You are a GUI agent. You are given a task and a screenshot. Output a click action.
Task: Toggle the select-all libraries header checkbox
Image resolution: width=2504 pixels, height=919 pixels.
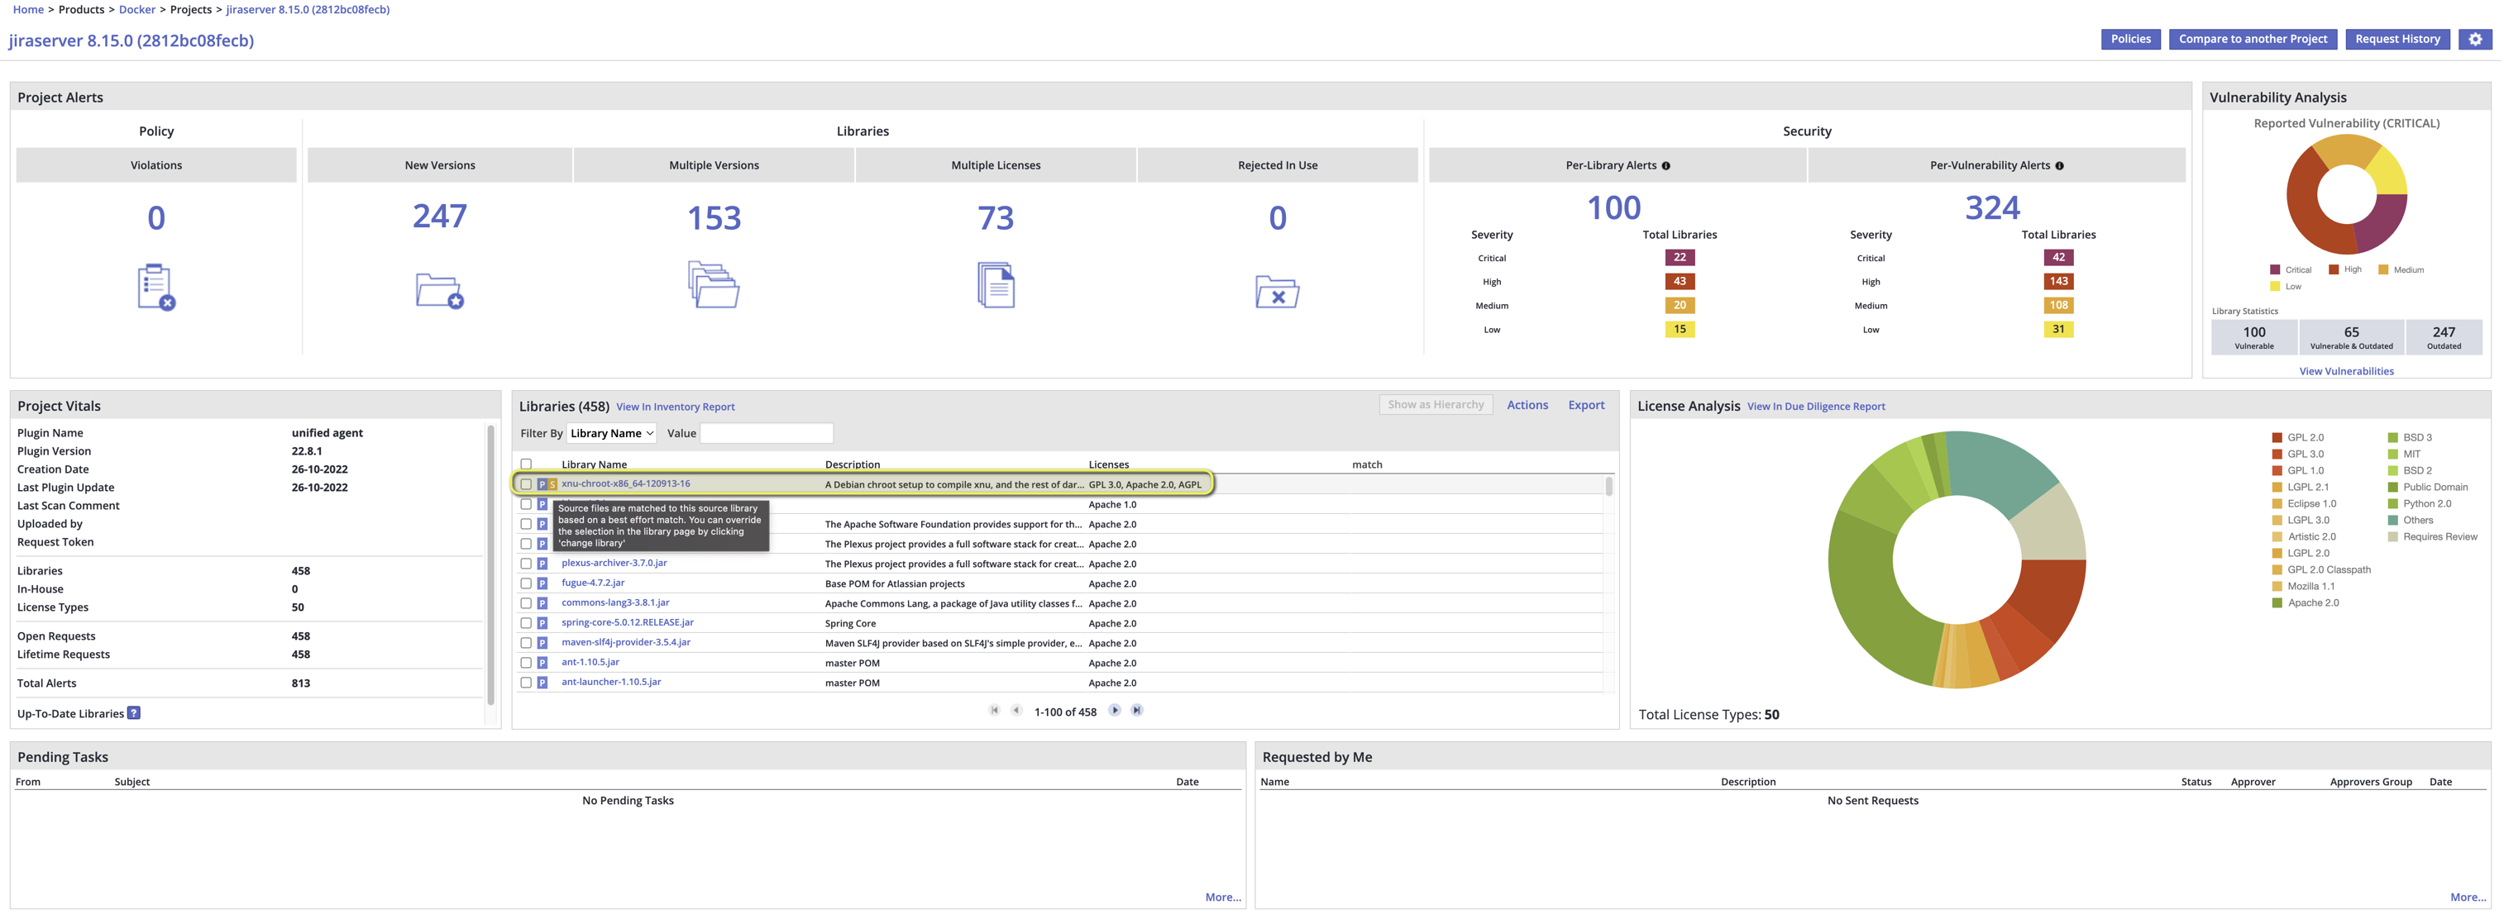(x=526, y=464)
